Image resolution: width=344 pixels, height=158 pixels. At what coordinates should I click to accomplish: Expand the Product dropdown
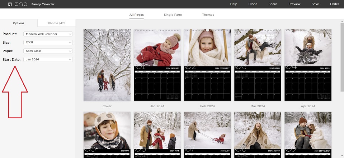coord(48,34)
